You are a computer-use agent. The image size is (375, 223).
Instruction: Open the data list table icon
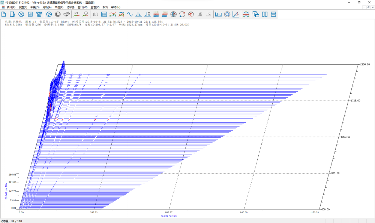104,14
